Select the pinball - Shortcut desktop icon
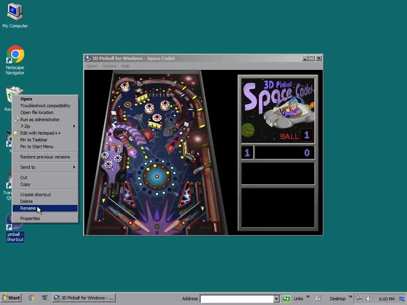Screen dimensions: 407x305 click(15, 228)
